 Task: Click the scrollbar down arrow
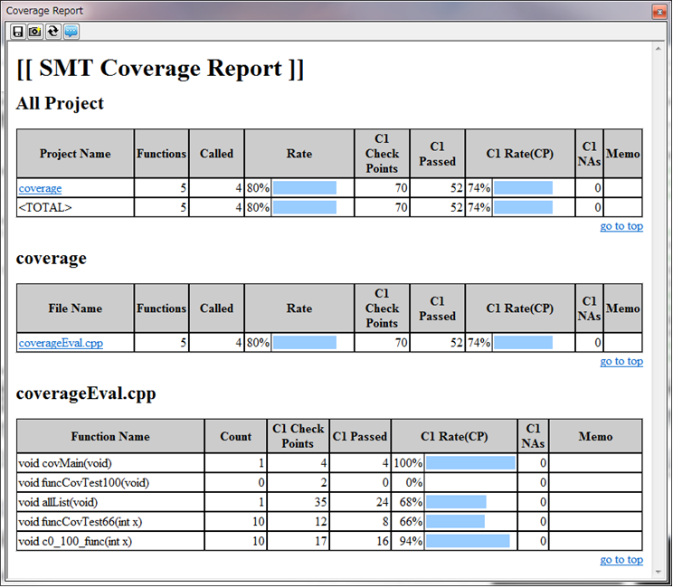(659, 572)
